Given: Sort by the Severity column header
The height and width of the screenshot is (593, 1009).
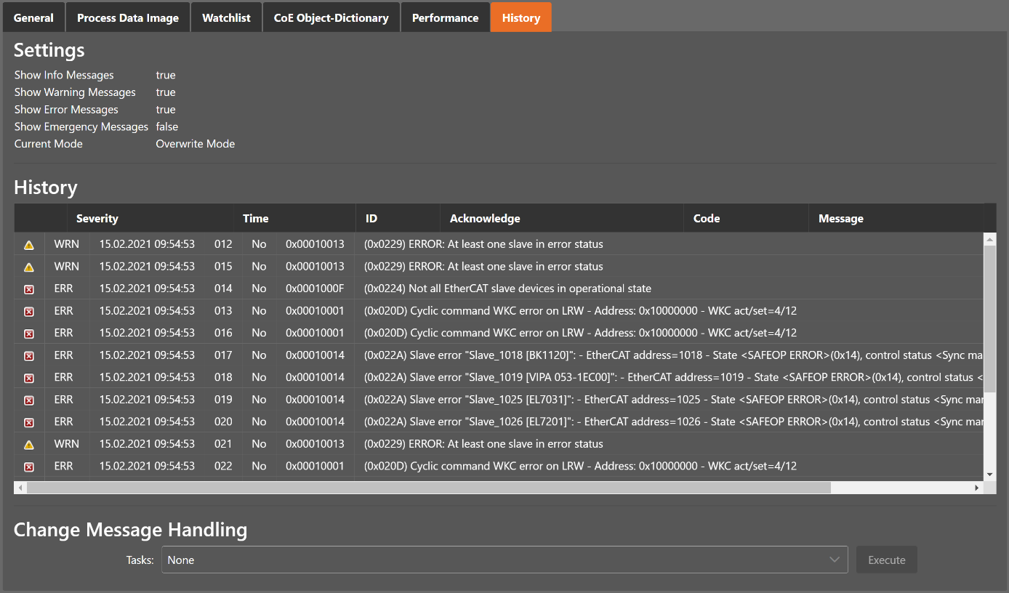Looking at the screenshot, I should click(97, 218).
